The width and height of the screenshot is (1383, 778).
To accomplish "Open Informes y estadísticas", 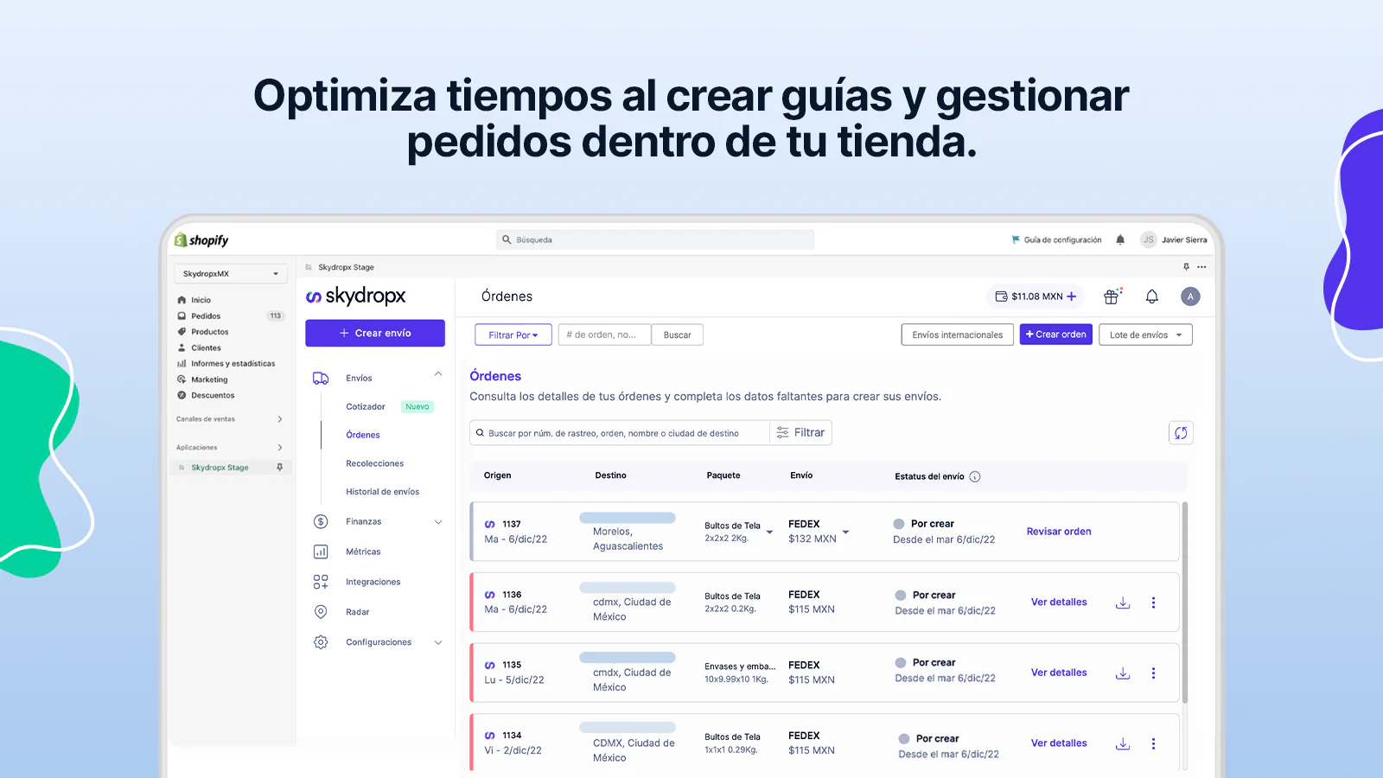I will 233,364.
